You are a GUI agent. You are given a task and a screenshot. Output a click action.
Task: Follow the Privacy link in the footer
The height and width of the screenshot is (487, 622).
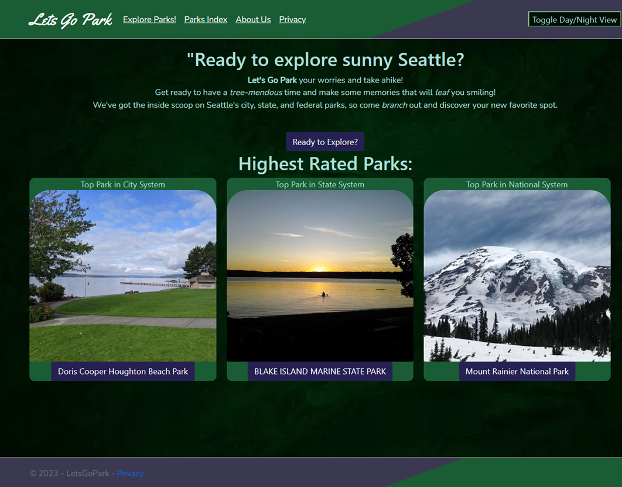point(130,473)
